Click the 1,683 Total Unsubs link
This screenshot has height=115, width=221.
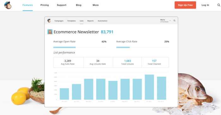pyautogui.click(x=128, y=62)
